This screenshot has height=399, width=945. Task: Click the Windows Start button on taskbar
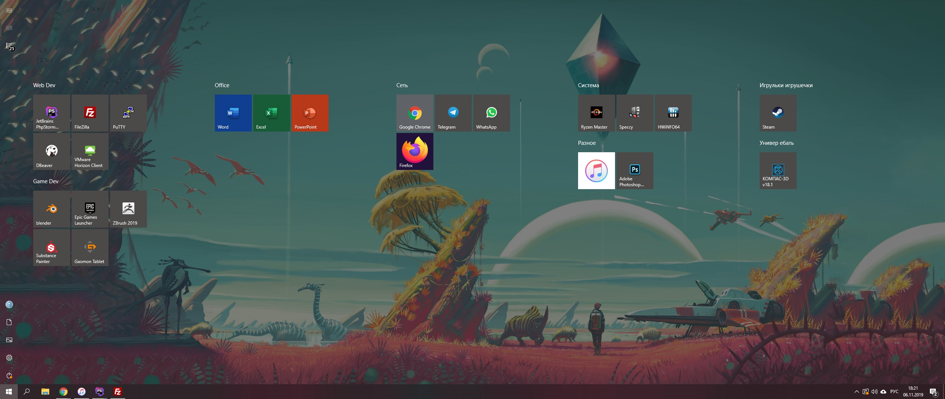[9, 392]
